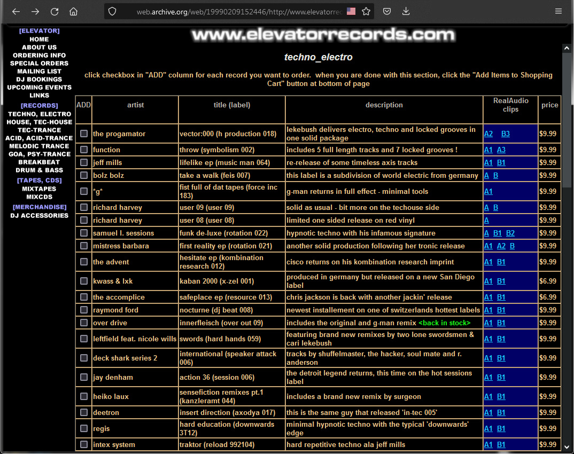Check the box for the progamator record
The image size is (574, 454).
84,134
